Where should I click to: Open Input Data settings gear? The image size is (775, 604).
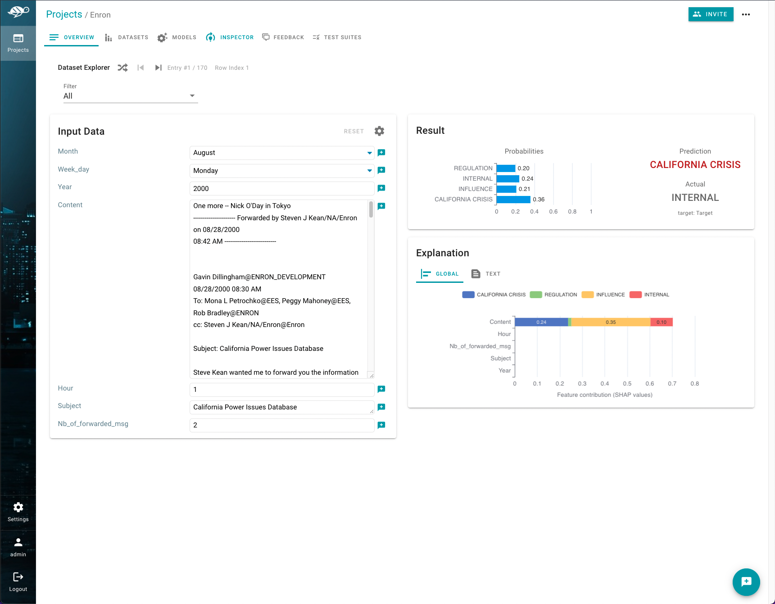coord(379,131)
